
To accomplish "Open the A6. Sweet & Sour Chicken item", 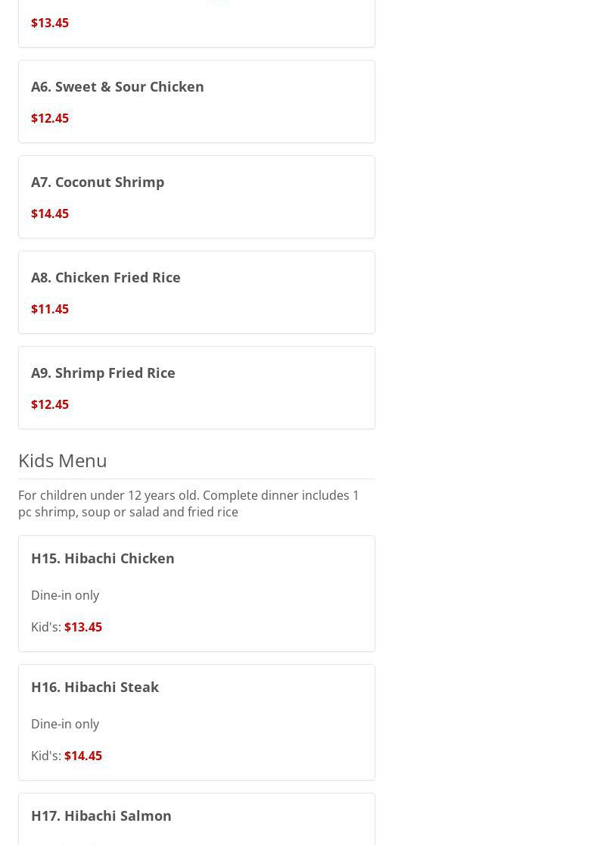I will [x=117, y=86].
